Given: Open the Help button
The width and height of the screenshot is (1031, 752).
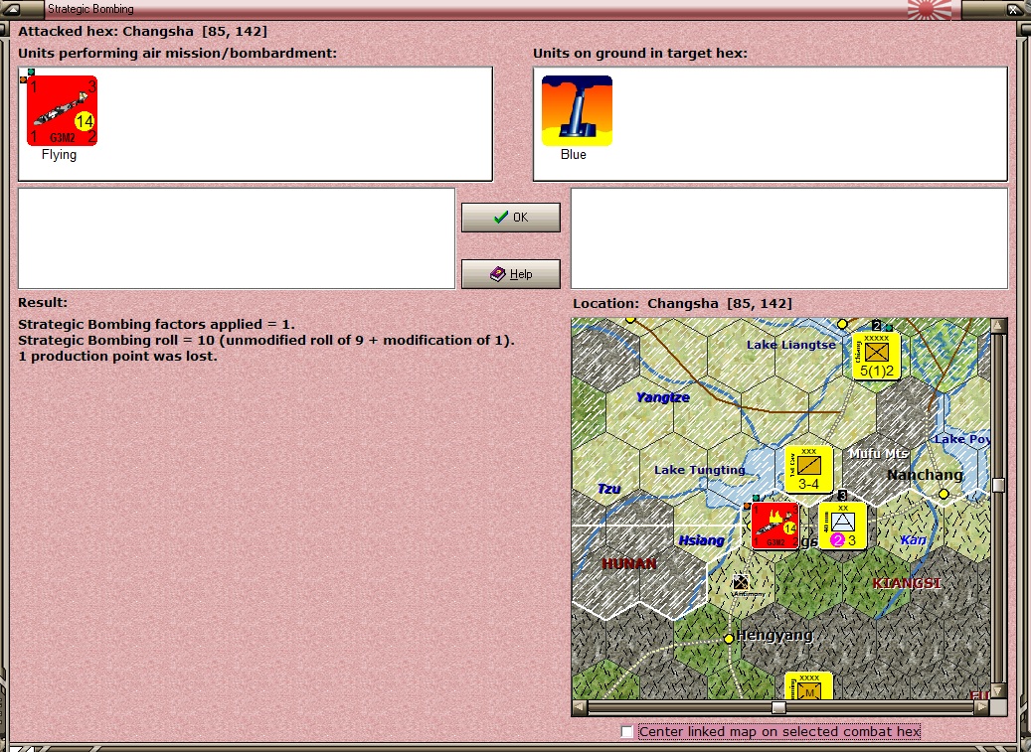Looking at the screenshot, I should tap(511, 274).
